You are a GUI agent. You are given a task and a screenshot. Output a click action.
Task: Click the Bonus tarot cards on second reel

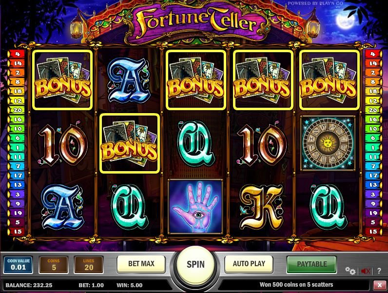pyautogui.click(x=130, y=143)
